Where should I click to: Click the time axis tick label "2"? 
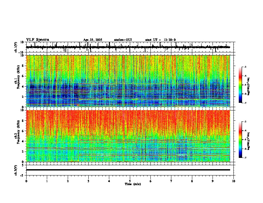point(68,181)
